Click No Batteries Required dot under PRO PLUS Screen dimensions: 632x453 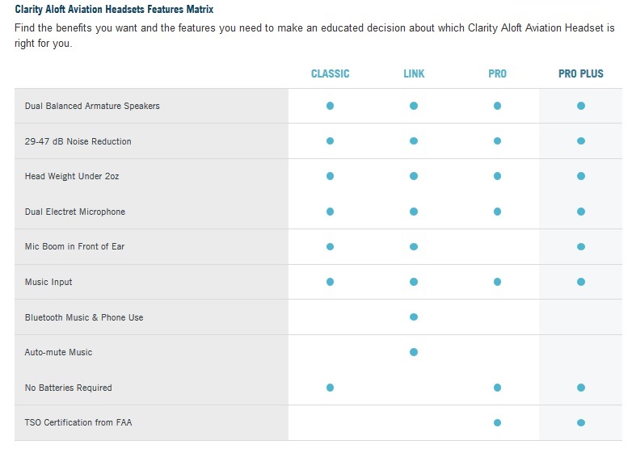(x=581, y=388)
